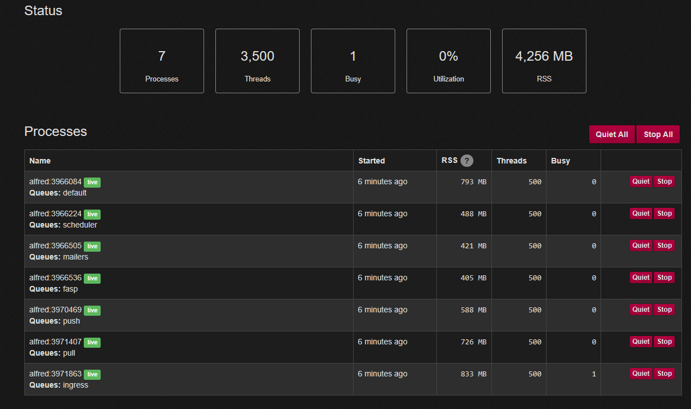
Task: Select the Busy status card
Action: 353,61
